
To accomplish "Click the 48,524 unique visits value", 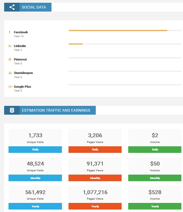I will [x=35, y=164].
